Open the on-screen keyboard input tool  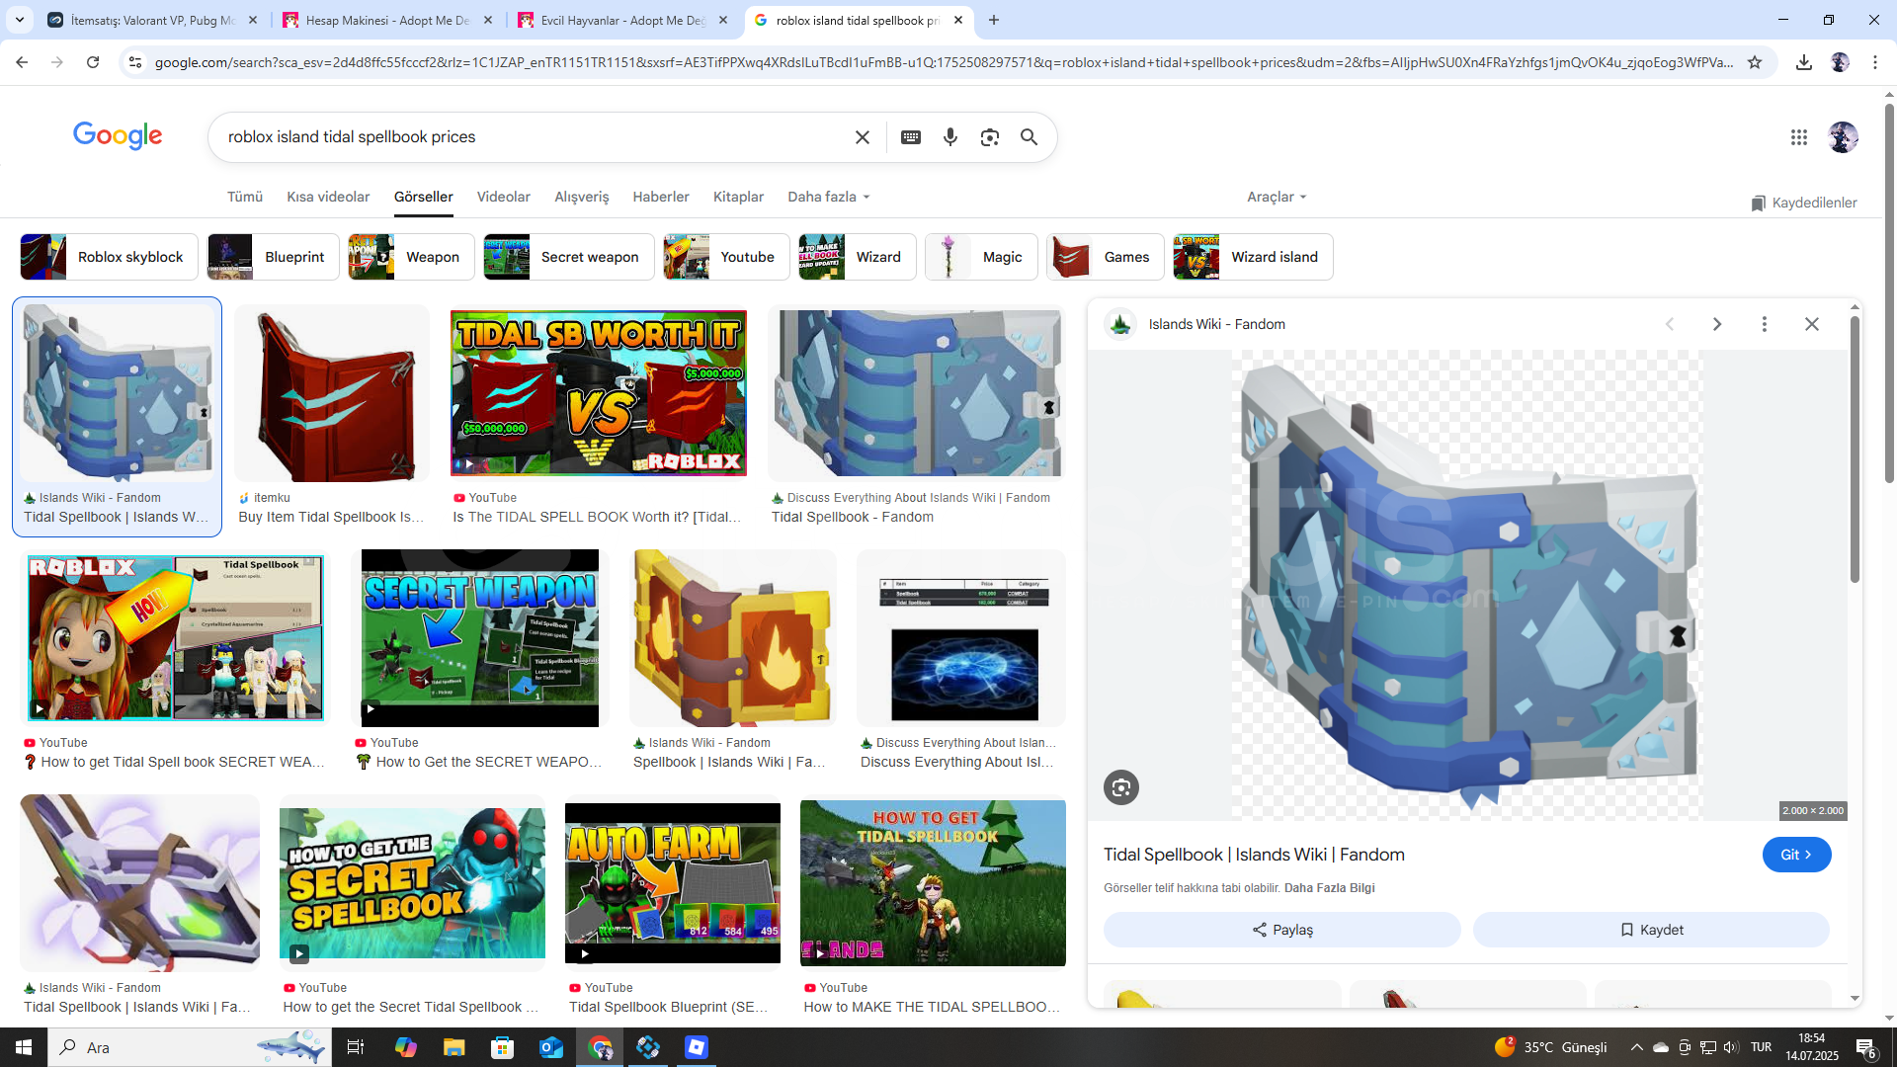tap(911, 137)
